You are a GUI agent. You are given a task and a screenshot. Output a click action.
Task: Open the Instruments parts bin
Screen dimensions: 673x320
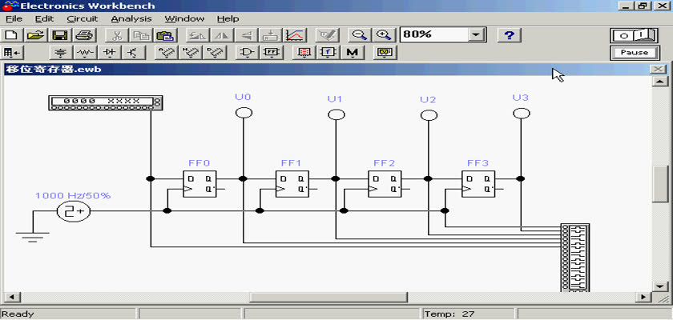pos(387,54)
